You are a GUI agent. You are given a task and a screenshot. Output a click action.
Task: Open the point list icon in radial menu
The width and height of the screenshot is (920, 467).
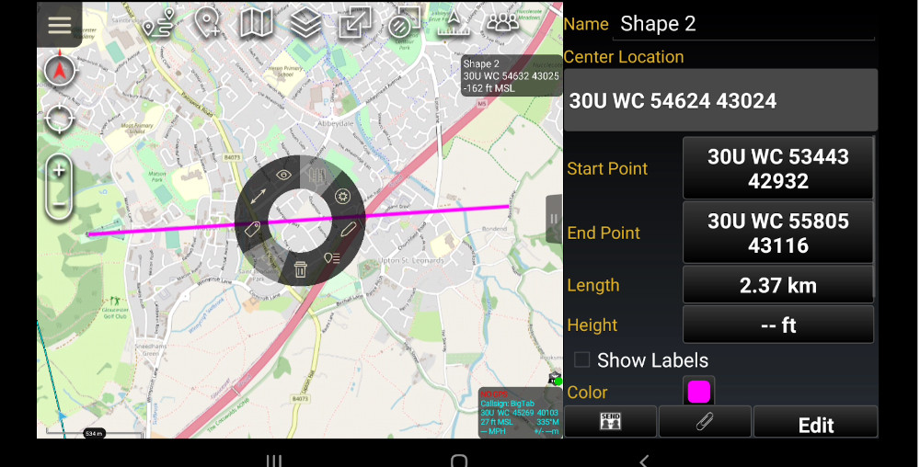pos(332,257)
